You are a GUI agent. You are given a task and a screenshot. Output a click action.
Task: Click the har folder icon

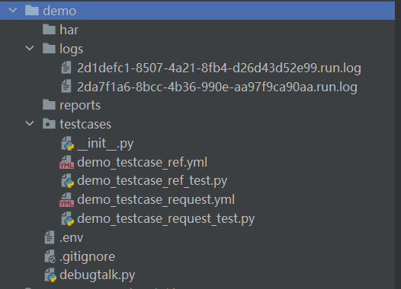click(x=49, y=30)
